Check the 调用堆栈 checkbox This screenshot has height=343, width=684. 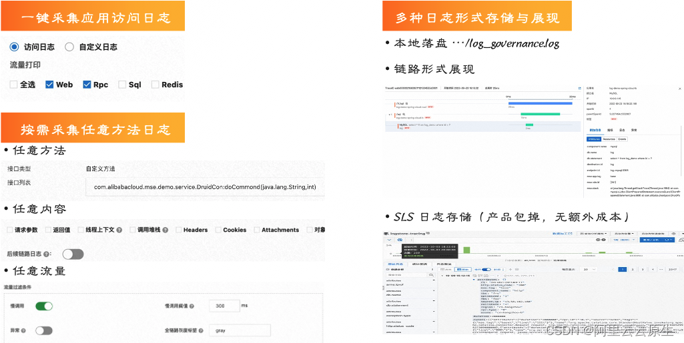[x=133, y=230]
